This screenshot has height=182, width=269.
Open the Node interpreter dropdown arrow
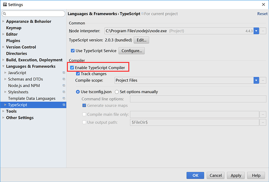point(256,31)
